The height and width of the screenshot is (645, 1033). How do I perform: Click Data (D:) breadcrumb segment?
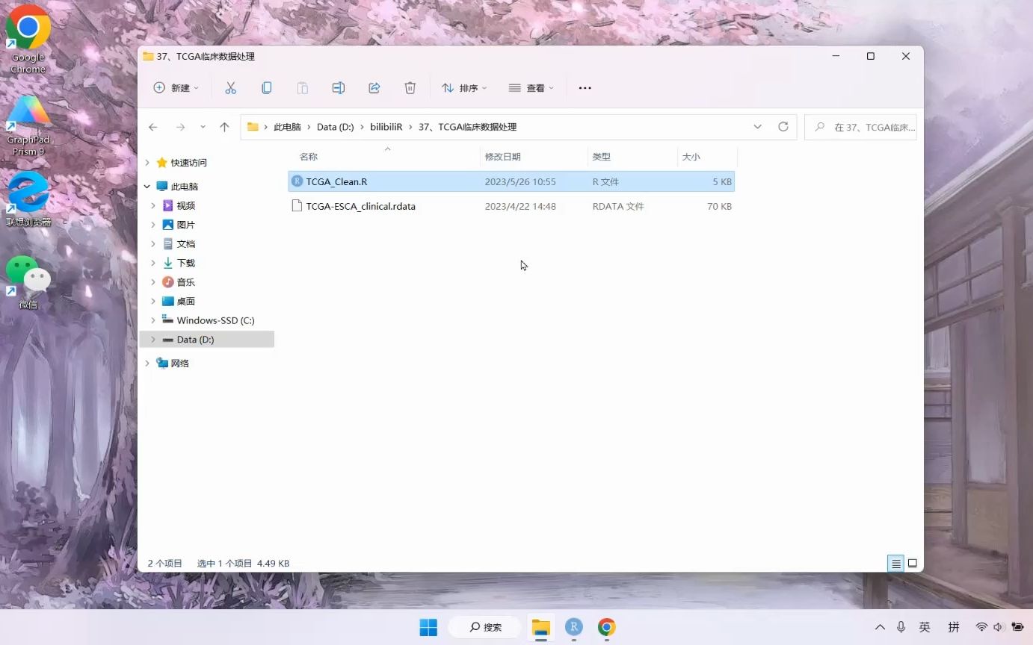tap(335, 127)
